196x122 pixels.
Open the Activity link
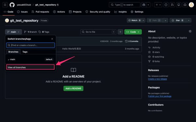click(155, 47)
